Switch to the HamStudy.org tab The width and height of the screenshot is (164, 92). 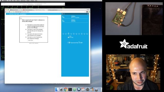pyautogui.click(x=41, y=10)
